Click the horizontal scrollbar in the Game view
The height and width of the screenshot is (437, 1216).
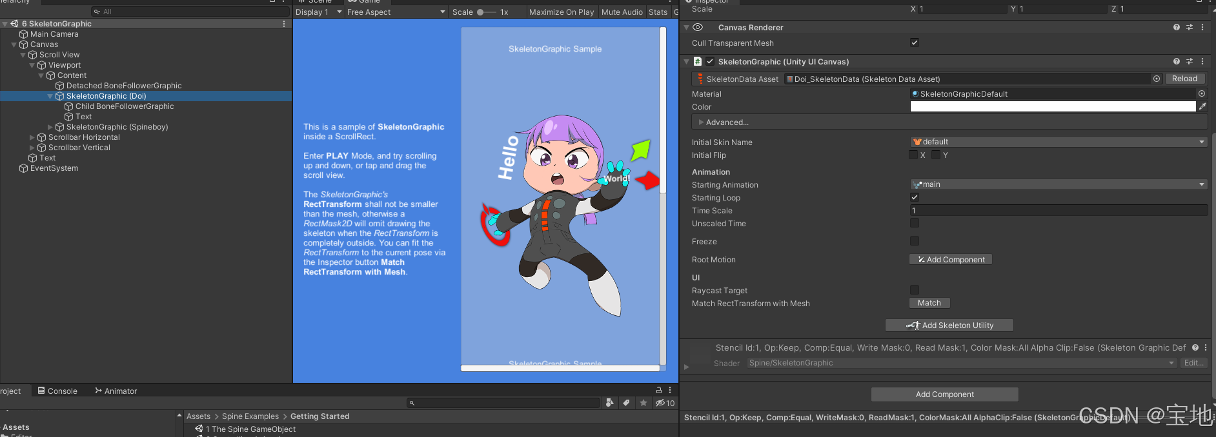560,369
